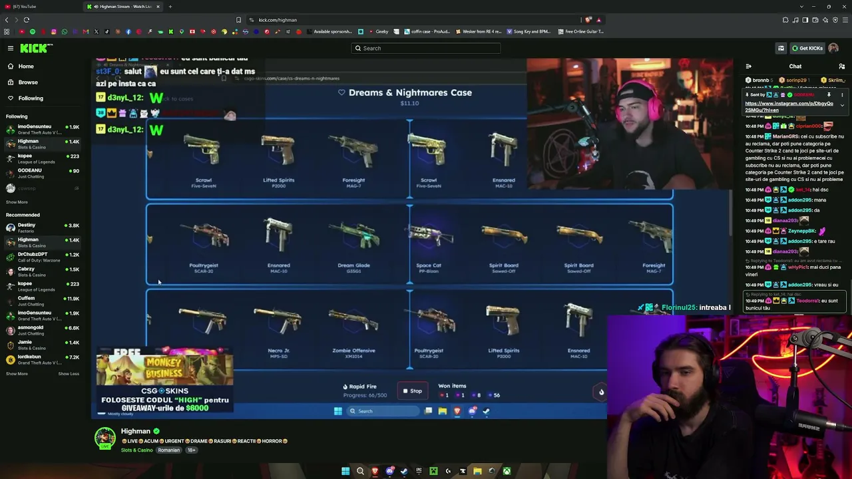
Task: Open the drops icon beside Get KICKs
Action: pos(781,48)
